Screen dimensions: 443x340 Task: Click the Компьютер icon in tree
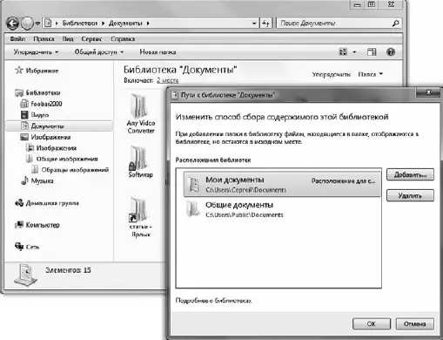point(19,225)
